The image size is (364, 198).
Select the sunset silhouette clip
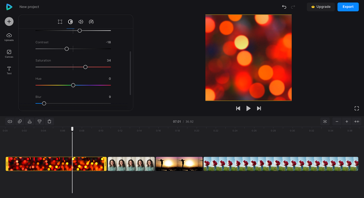pyautogui.click(x=179, y=164)
